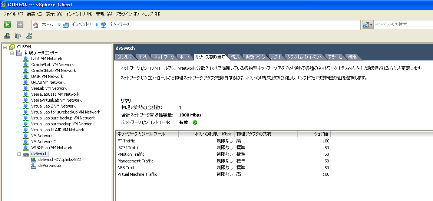Switch to the ホスト tab

pyautogui.click(x=276, y=57)
